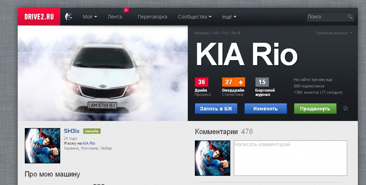Click the На сайте три месяца text

[x=313, y=80]
